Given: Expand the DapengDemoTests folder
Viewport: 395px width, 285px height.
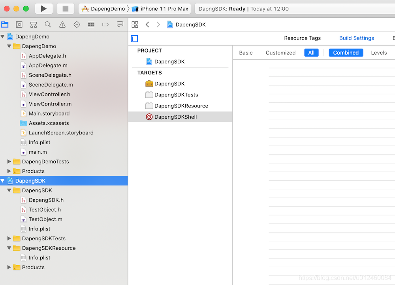Looking at the screenshot, I should (x=9, y=162).
